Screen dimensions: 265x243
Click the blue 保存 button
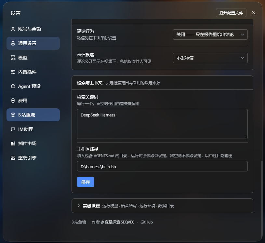[x=85, y=182]
